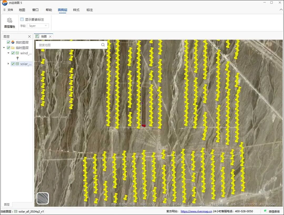Image resolution: width=284 pixels, height=215 pixels.
Task: Uncheck the 我的图层 checkbox
Action: click(x=8, y=42)
